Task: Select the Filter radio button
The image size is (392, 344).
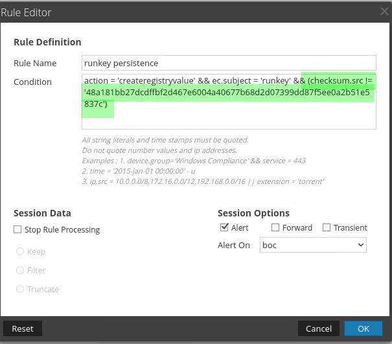Action: [x=20, y=270]
